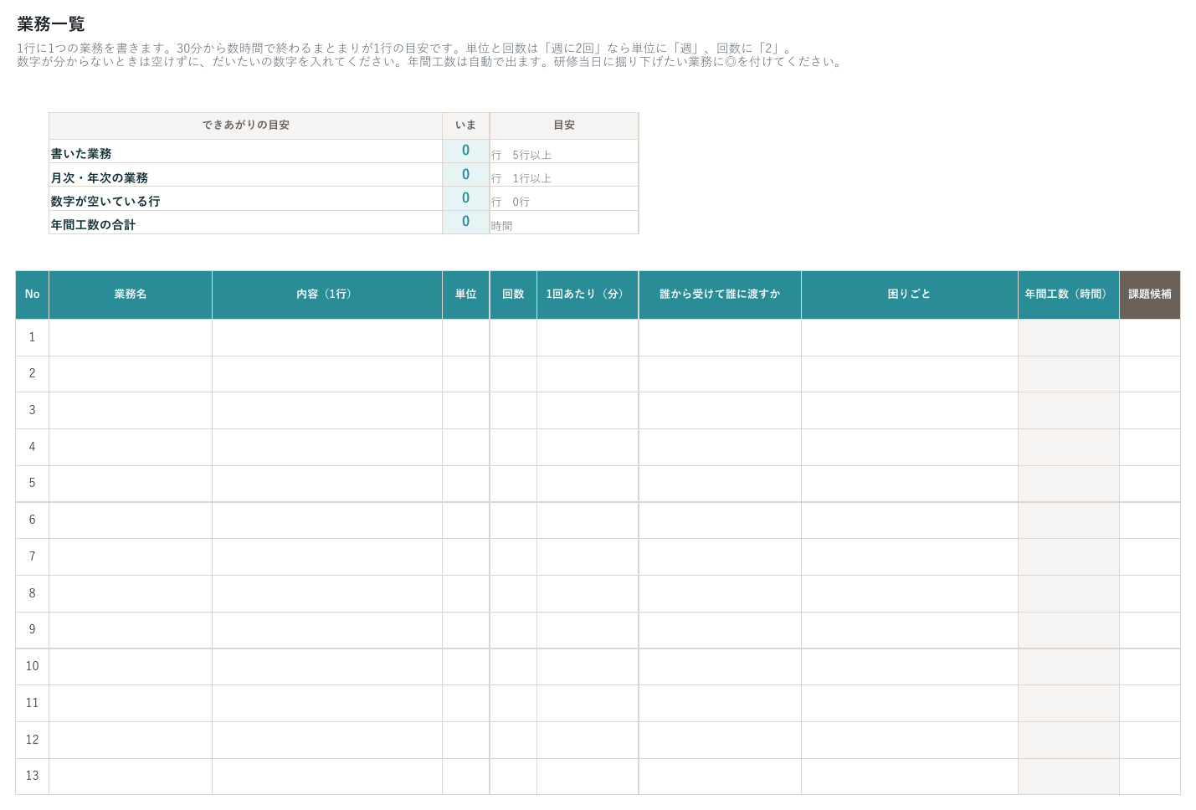Select the 行 5行以上 guideline cell
This screenshot has width=1196, height=810.
[x=564, y=151]
